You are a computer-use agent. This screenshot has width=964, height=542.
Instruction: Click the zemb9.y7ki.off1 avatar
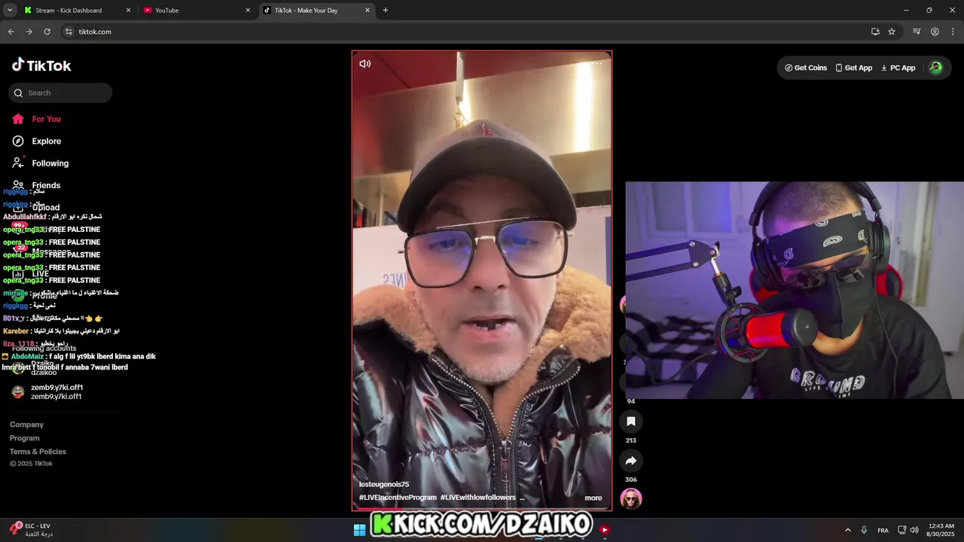18,391
